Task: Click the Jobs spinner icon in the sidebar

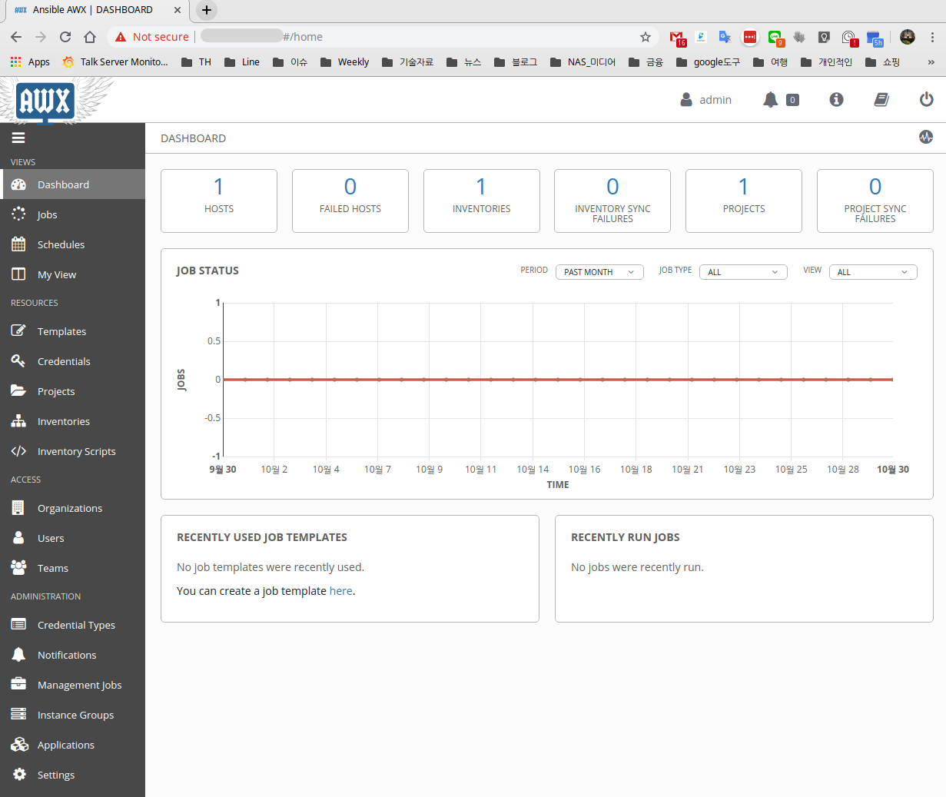Action: click(x=18, y=214)
